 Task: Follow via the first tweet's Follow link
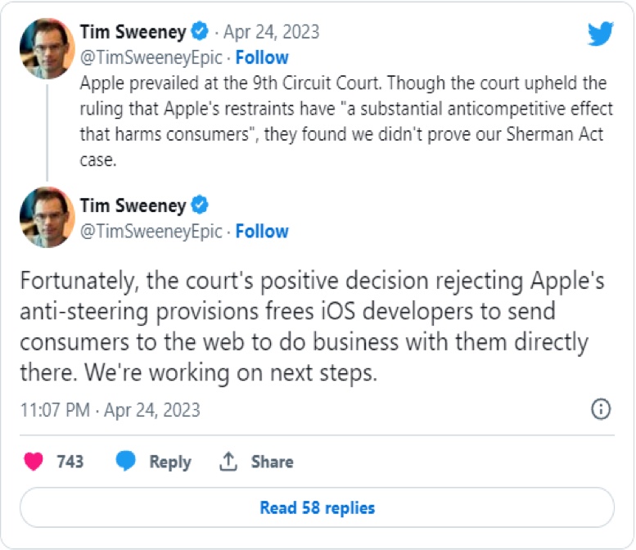(x=262, y=57)
